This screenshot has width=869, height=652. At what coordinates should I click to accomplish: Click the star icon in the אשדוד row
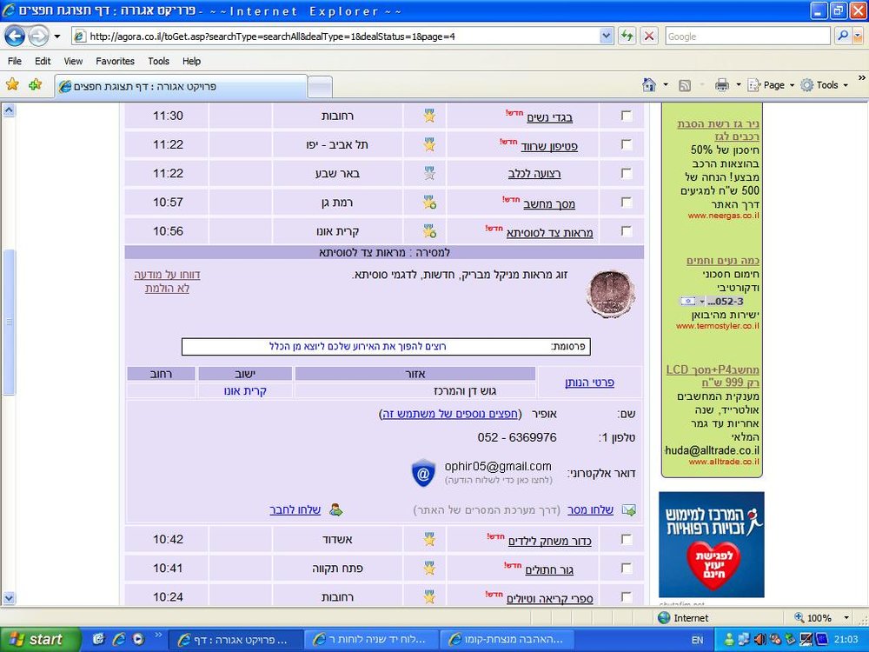click(x=429, y=539)
